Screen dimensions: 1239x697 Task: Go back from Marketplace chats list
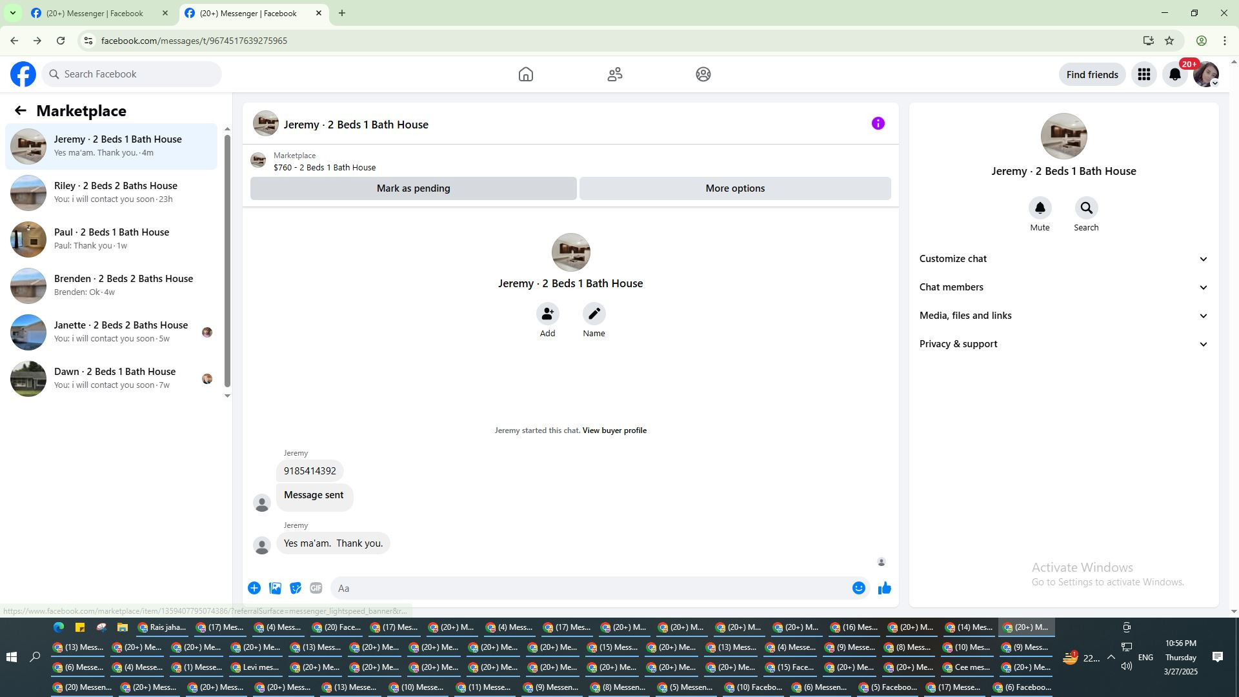pyautogui.click(x=21, y=111)
